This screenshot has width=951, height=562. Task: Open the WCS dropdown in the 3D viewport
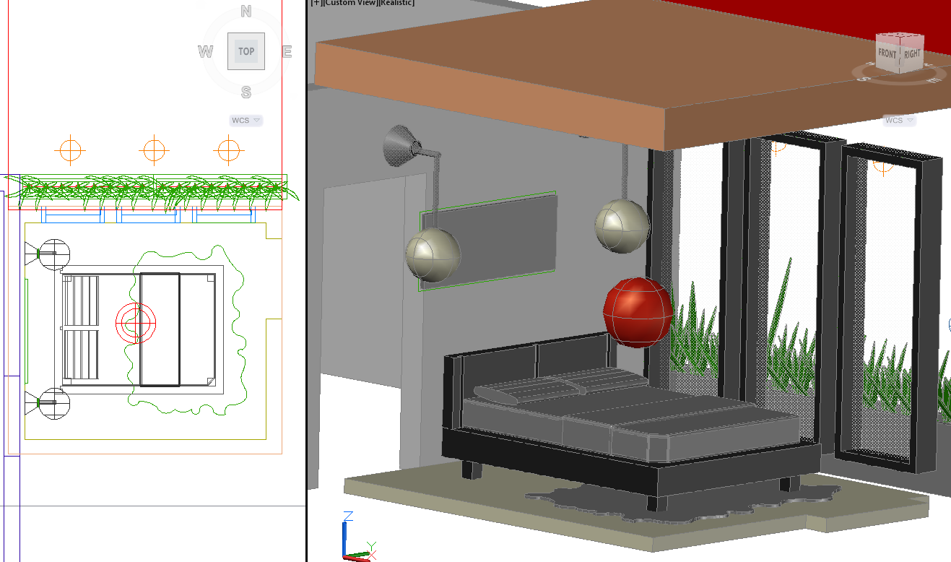pyautogui.click(x=898, y=121)
